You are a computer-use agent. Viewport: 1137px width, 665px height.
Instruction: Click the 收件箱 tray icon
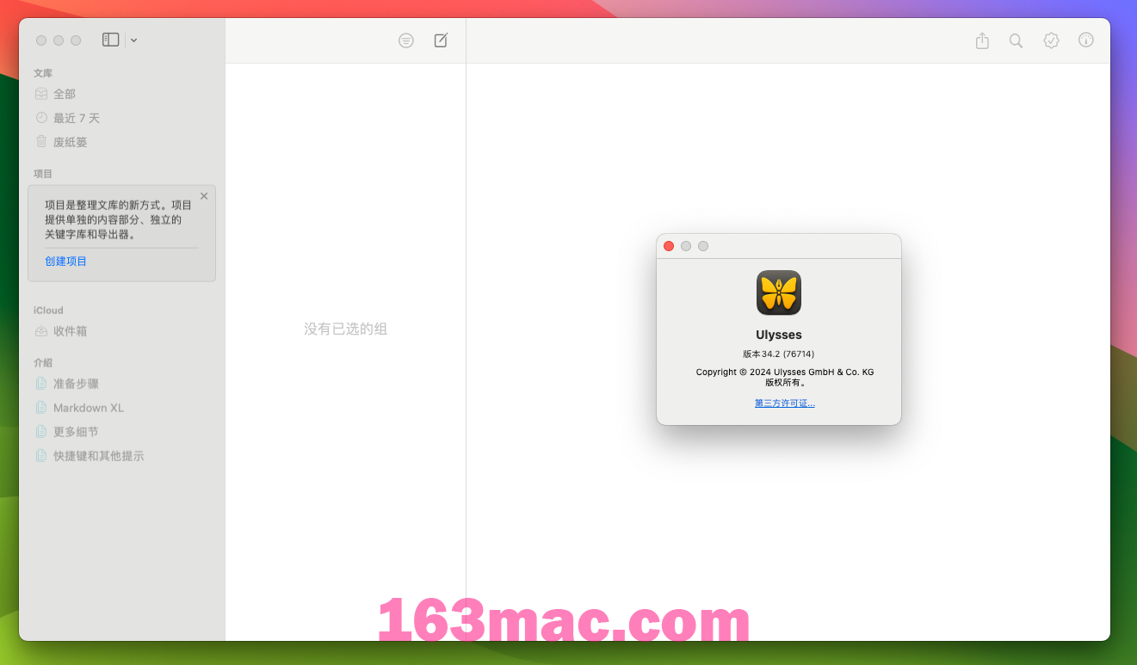41,331
